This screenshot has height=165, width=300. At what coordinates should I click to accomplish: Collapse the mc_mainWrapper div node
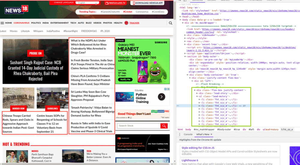tap(183, 23)
